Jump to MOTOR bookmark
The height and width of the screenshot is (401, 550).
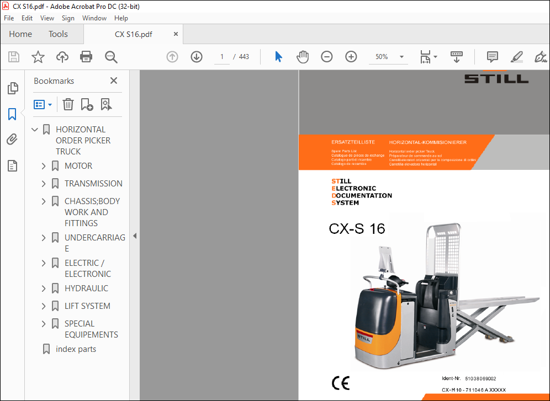coord(78,166)
